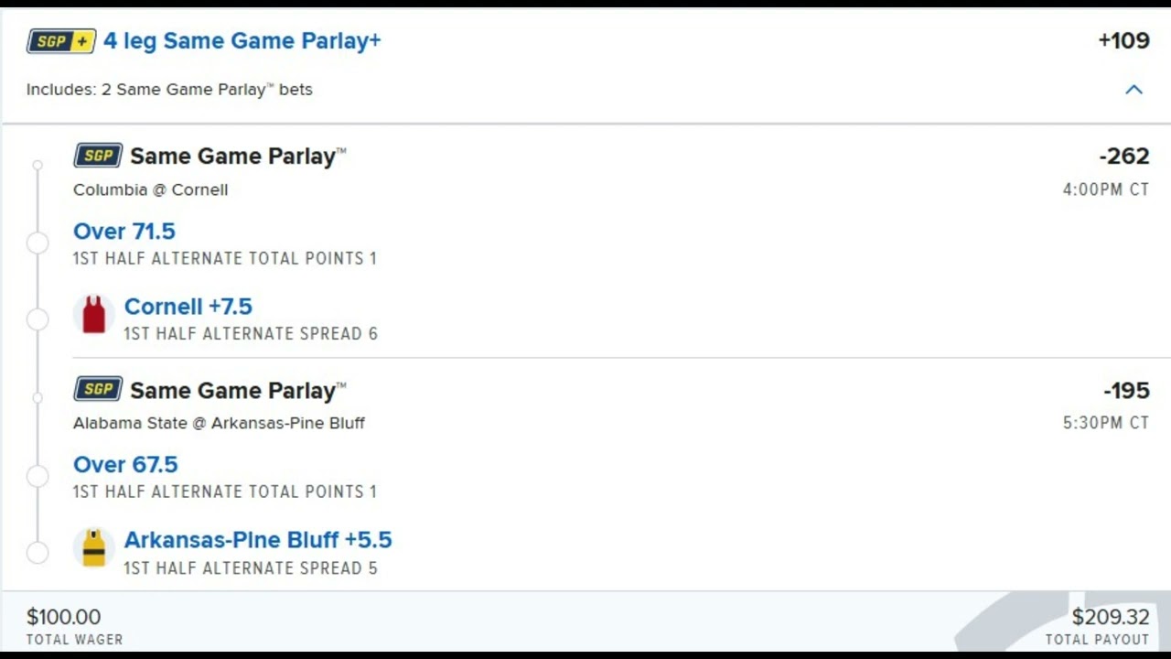
Task: Click the Cornell +7.5 selection
Action: click(x=188, y=307)
